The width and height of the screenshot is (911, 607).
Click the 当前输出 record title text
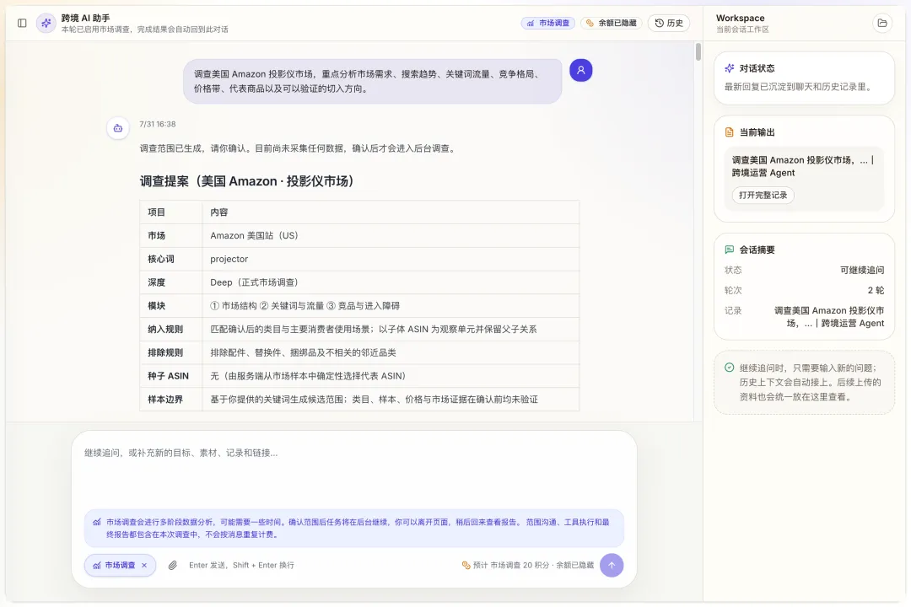tap(803, 166)
